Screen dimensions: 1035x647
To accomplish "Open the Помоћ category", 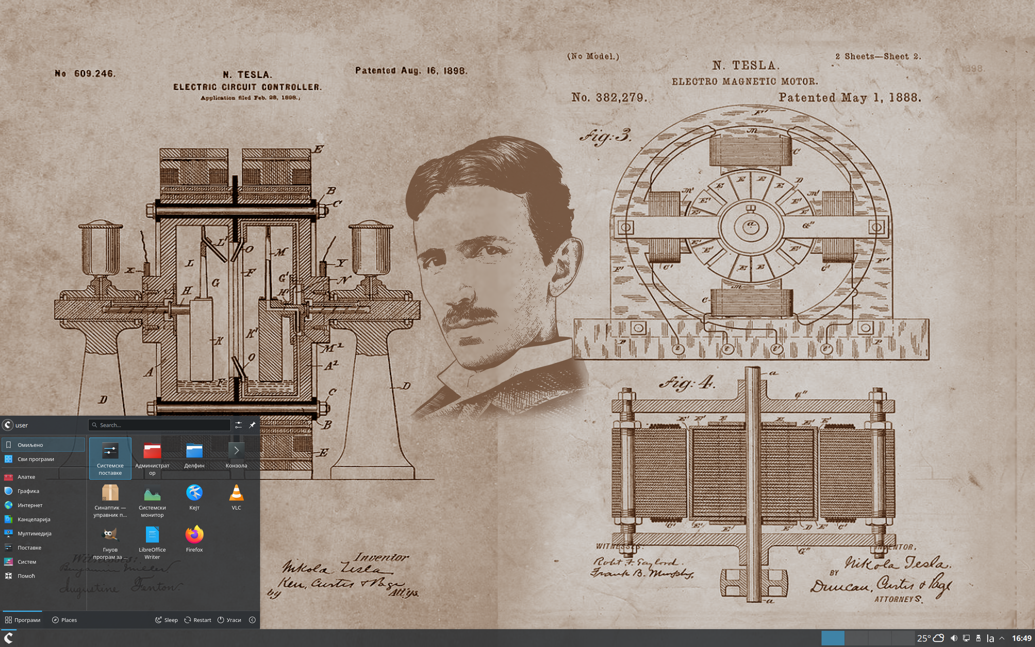I will (43, 575).
